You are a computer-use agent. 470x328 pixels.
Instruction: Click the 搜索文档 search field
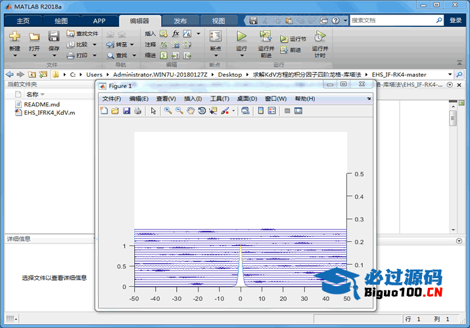(x=392, y=20)
